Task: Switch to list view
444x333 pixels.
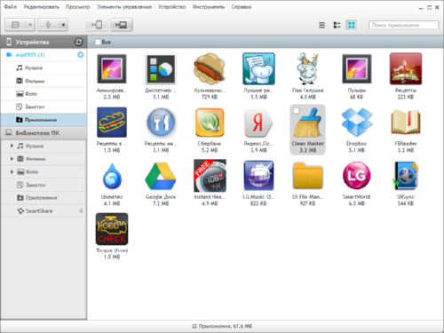Action: coord(321,25)
